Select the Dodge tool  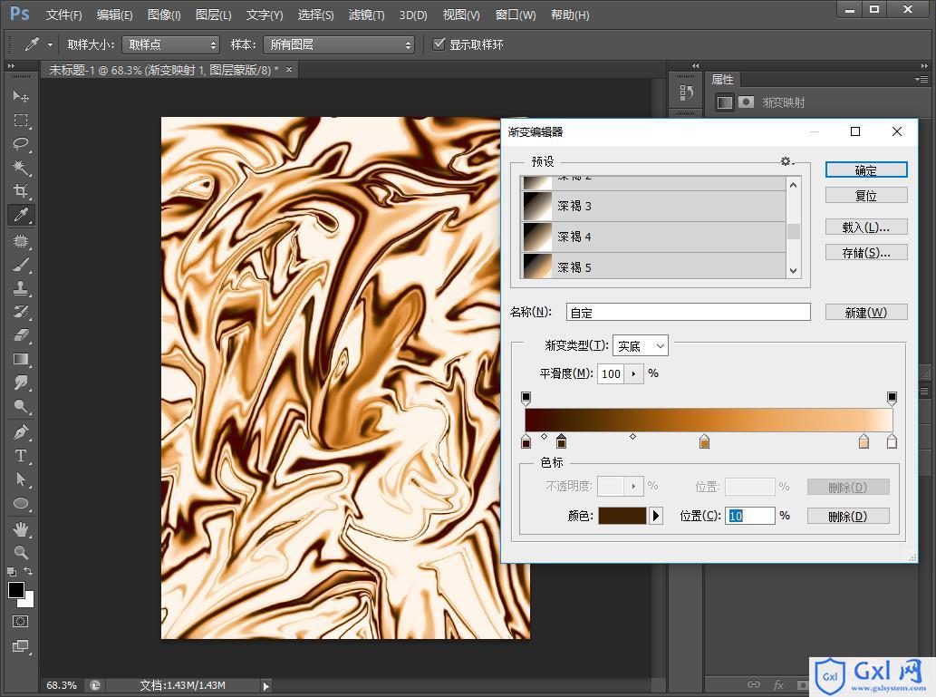(20, 407)
